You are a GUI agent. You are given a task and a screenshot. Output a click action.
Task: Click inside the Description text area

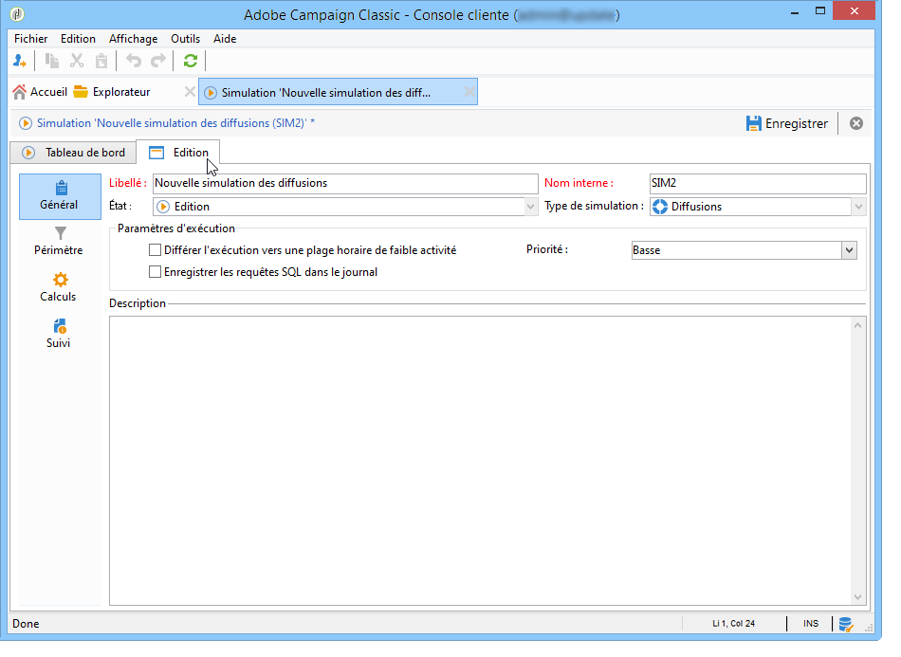tap(481, 461)
